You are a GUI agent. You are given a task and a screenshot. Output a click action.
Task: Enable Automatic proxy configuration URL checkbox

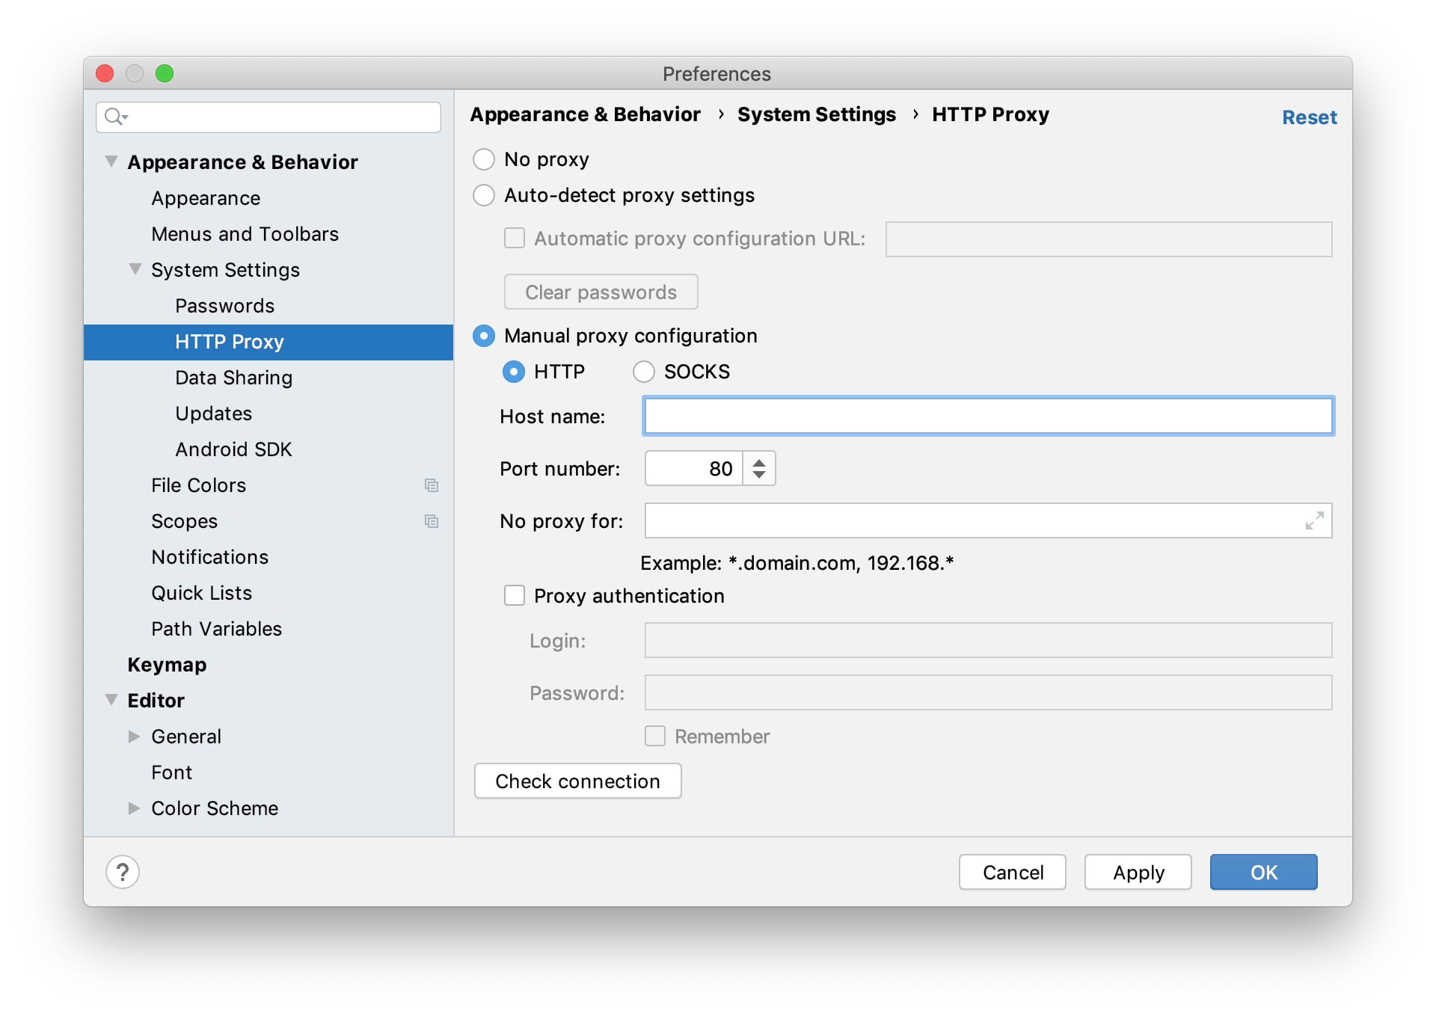[x=513, y=240]
